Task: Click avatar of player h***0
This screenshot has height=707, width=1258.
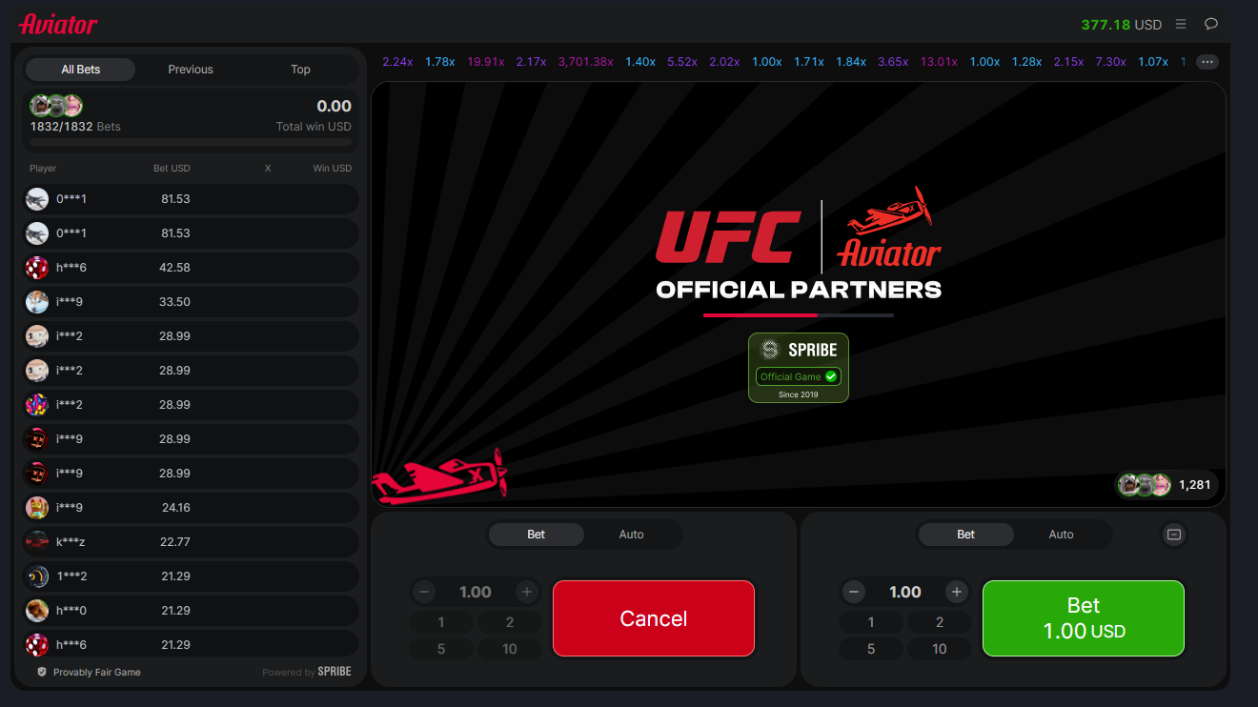Action: [37, 611]
